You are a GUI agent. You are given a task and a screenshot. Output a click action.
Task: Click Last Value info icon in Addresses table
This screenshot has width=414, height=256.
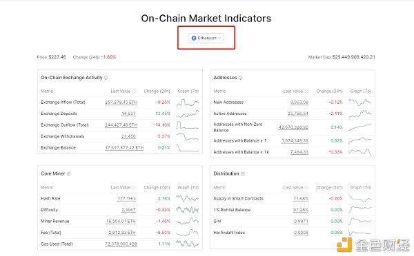point(306,92)
